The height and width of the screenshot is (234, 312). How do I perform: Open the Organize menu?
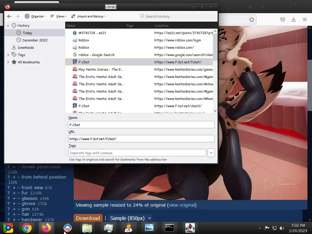(x=35, y=16)
